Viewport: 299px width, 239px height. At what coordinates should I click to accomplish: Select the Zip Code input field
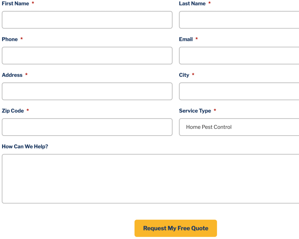pyautogui.click(x=87, y=127)
